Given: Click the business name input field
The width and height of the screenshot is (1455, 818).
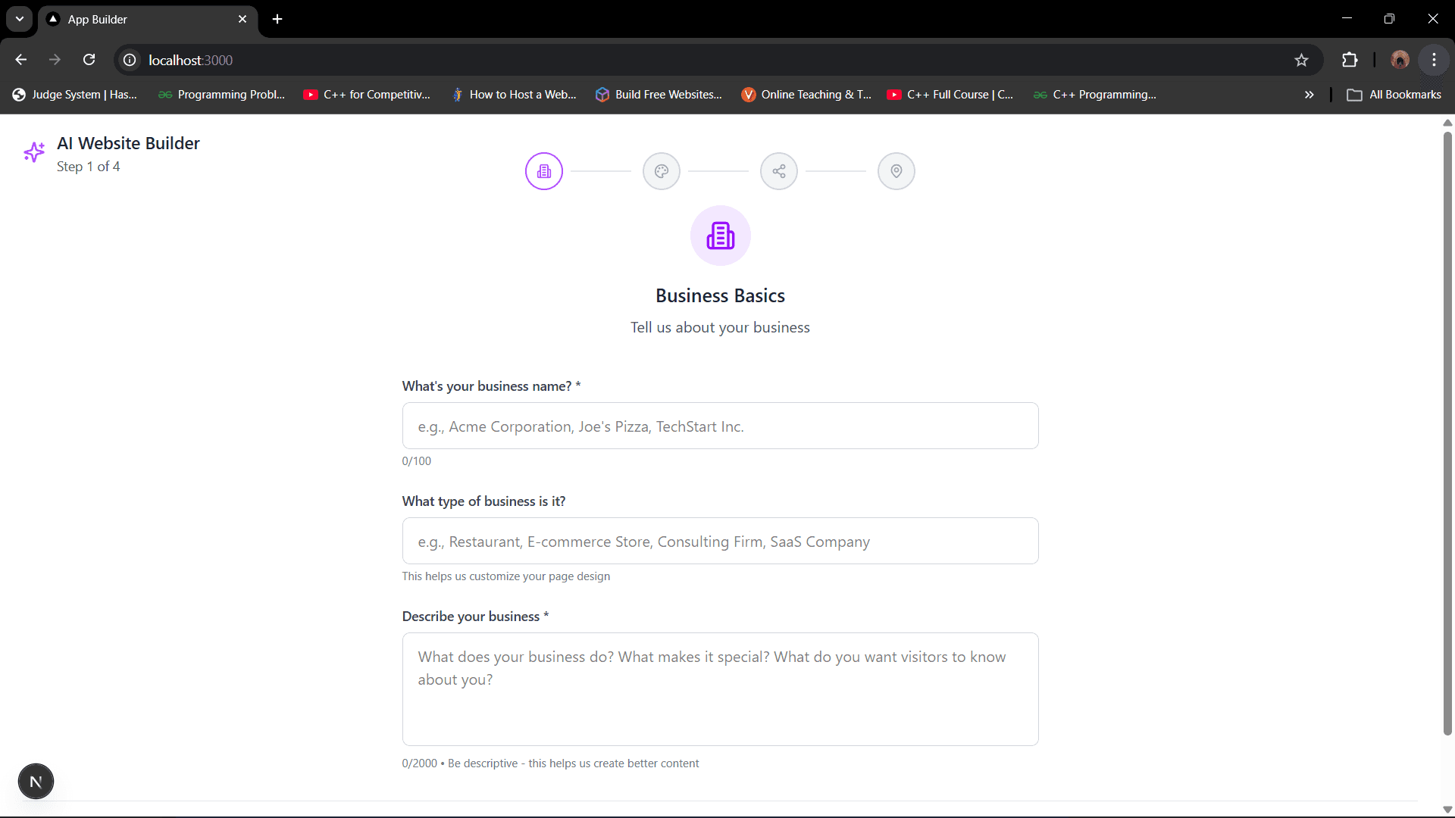Looking at the screenshot, I should tap(720, 426).
